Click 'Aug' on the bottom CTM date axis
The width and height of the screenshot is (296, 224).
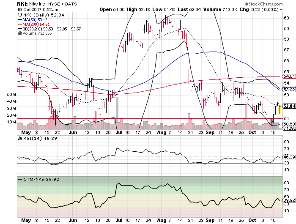tap(162, 220)
